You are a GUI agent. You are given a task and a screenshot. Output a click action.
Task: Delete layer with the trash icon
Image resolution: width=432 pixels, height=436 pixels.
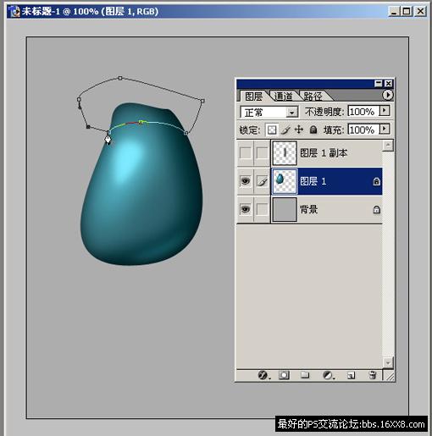click(x=373, y=375)
